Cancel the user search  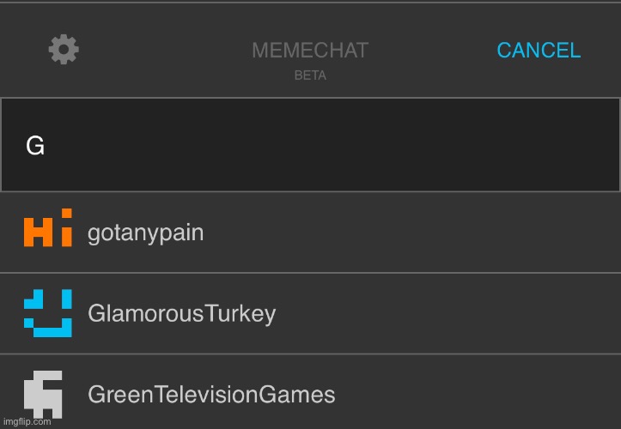click(x=539, y=51)
